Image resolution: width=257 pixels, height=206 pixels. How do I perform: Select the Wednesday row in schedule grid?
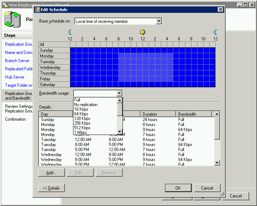coord(54,67)
